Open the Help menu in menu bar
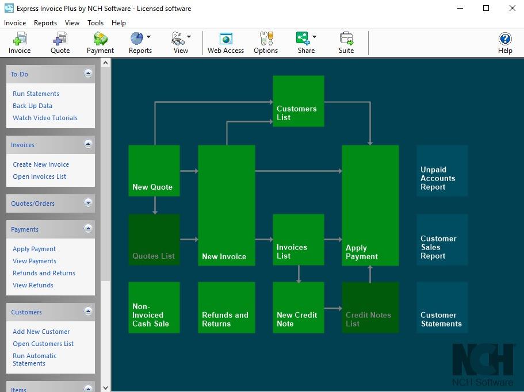The height and width of the screenshot is (392, 524). [118, 23]
